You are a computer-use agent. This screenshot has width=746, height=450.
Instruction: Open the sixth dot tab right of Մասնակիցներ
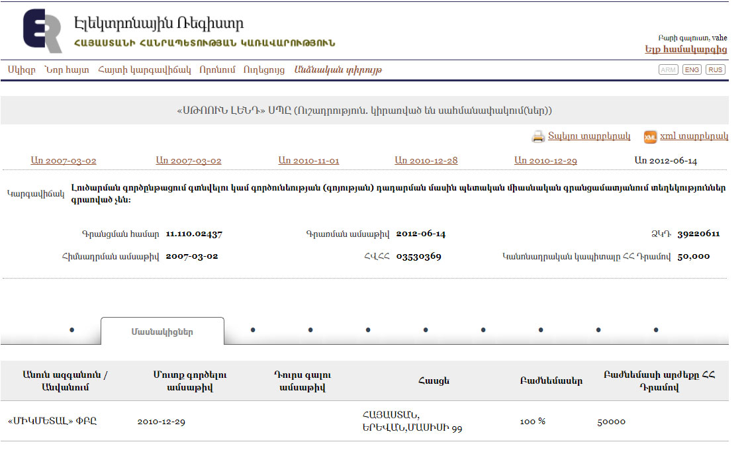541,330
